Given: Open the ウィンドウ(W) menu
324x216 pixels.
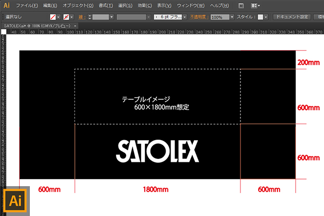Looking at the screenshot, I should point(190,6).
